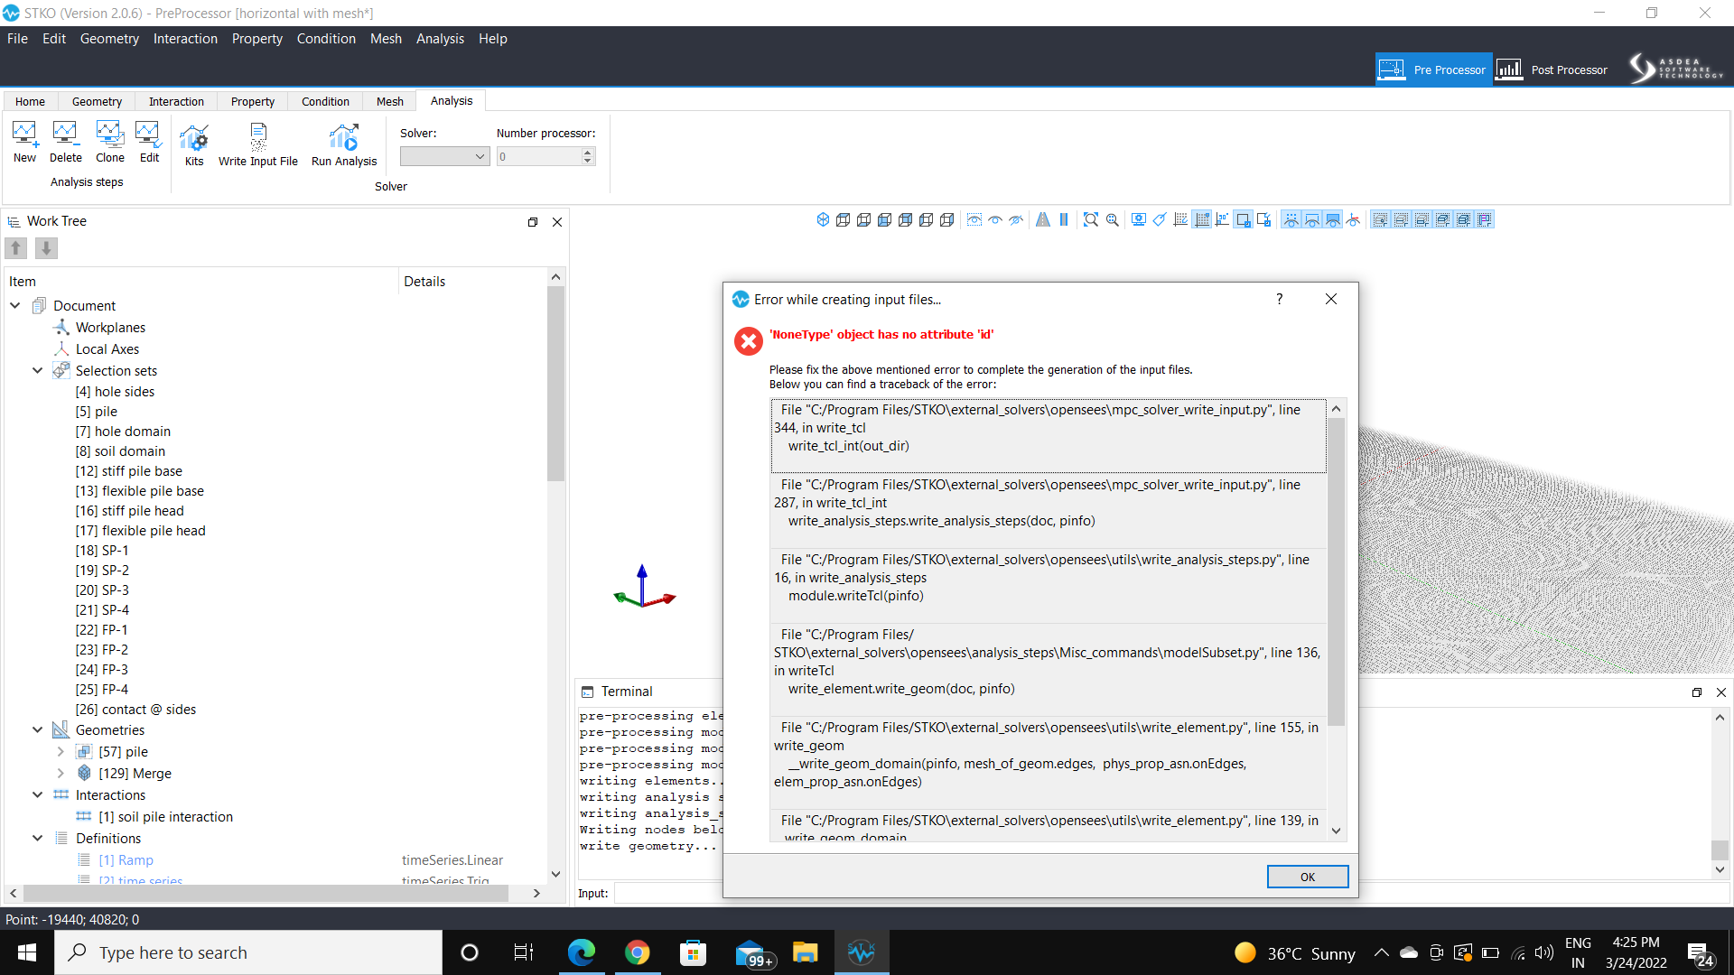This screenshot has width=1734, height=975.
Task: Click the Number processor input field
Action: (539, 156)
